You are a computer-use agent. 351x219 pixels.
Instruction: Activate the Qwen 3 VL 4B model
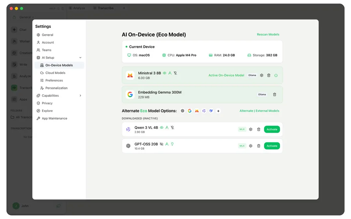[x=272, y=129]
